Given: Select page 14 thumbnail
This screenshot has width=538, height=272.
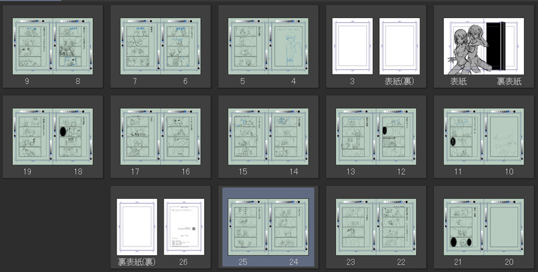Looking at the screenshot, I should click(x=288, y=136).
